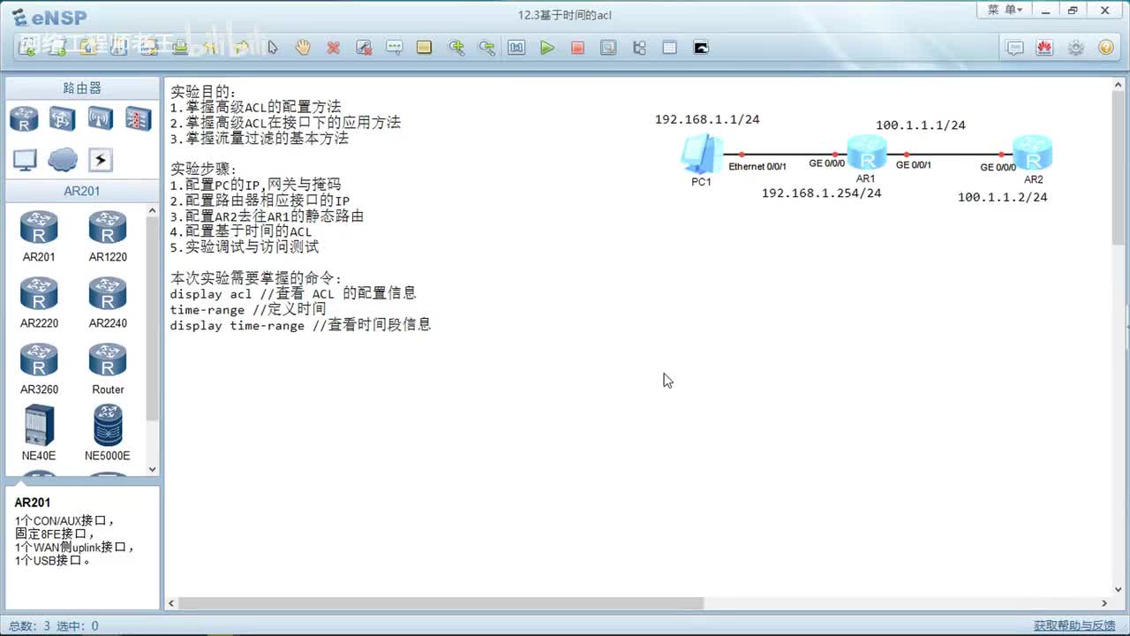This screenshot has width=1130, height=636.
Task: Click the 'display acl' command text line
Action: tap(293, 293)
